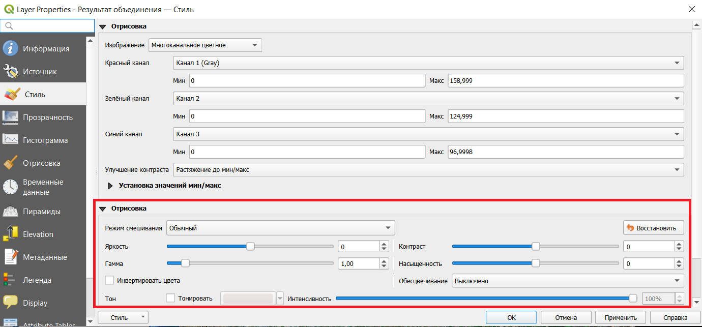Click the Легенда list icon
Screen dimensions: 702x327
tap(9, 280)
